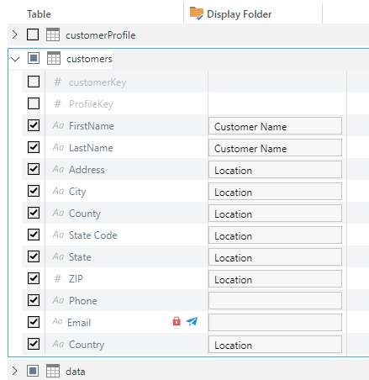The image size is (369, 380).
Task: Click the text type icon for FirstName
Action: [x=58, y=125]
